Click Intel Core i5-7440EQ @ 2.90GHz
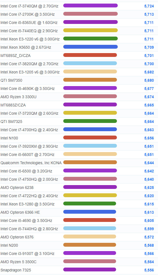Screen dimensions: 158x275 [29, 31]
